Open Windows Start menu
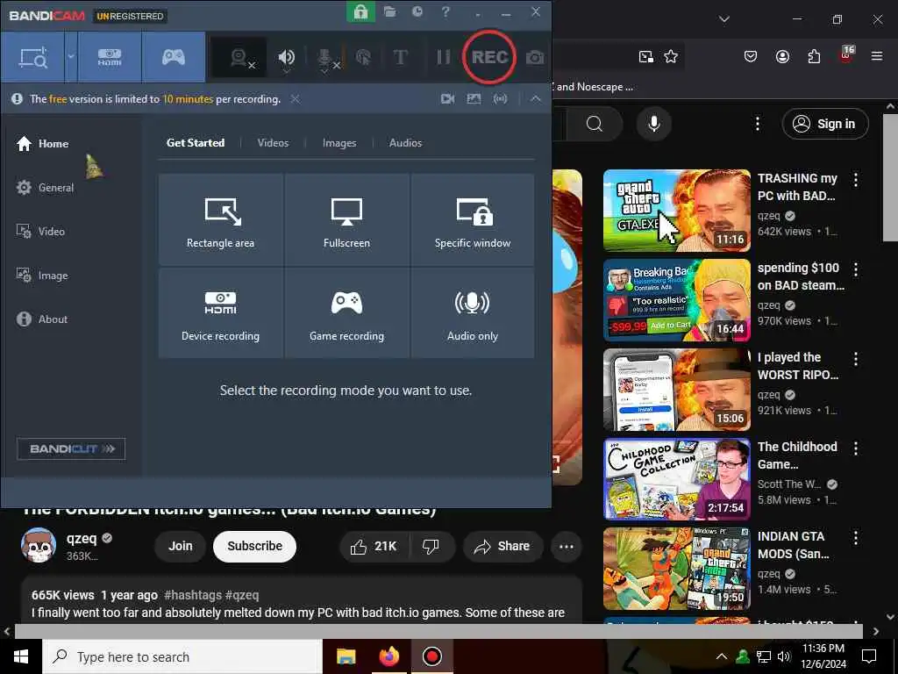This screenshot has width=898, height=674. [x=21, y=656]
